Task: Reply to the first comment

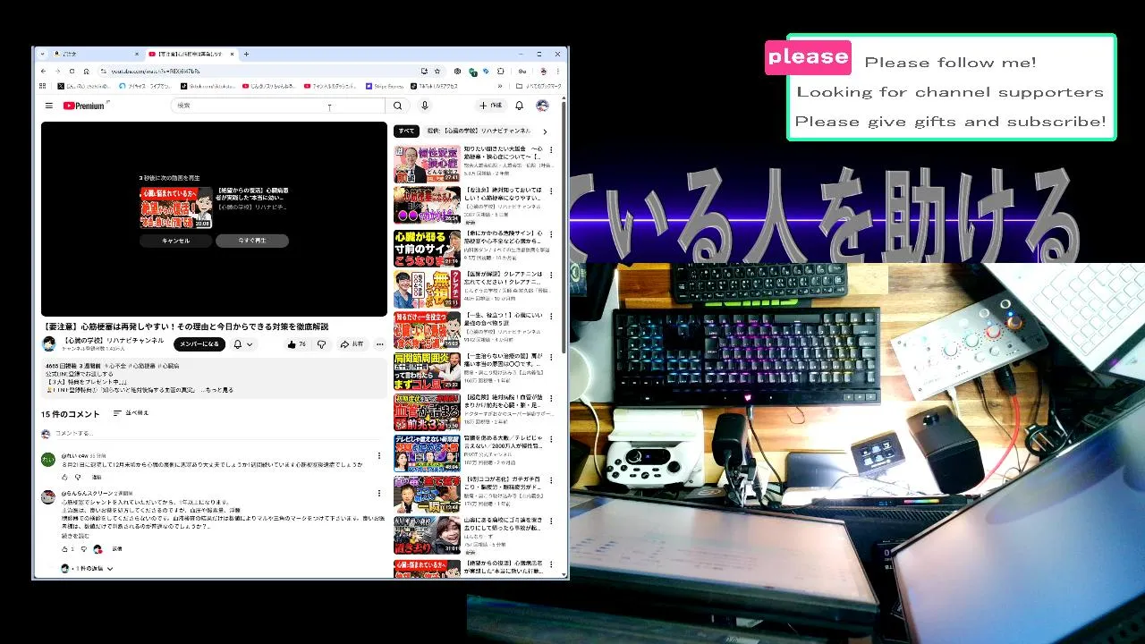Action: (97, 477)
